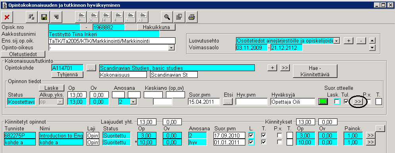The width and height of the screenshot is (395, 153).
Task: Click the Opisk.nro field with 1968882
Action: (x=108, y=27)
